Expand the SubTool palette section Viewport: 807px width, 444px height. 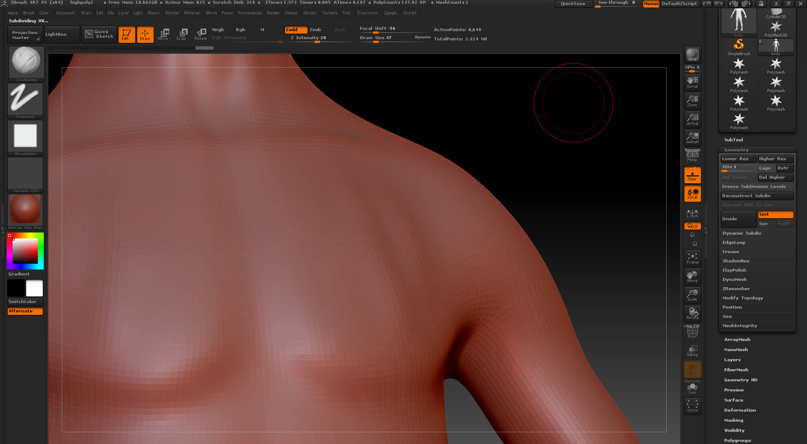click(733, 140)
